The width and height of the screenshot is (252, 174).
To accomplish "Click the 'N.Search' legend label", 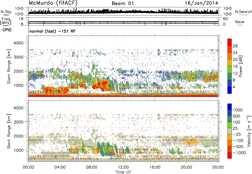I will (x=243, y=12).
